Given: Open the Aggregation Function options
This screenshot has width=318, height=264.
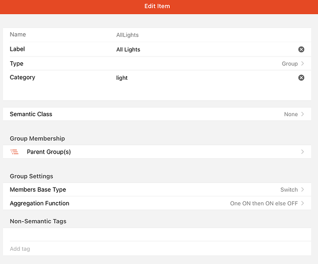Looking at the screenshot, I should tap(157, 203).
